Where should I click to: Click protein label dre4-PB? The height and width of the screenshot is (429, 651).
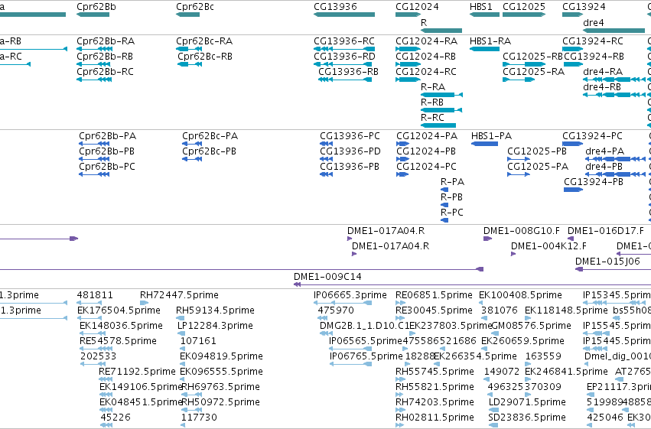click(604, 167)
